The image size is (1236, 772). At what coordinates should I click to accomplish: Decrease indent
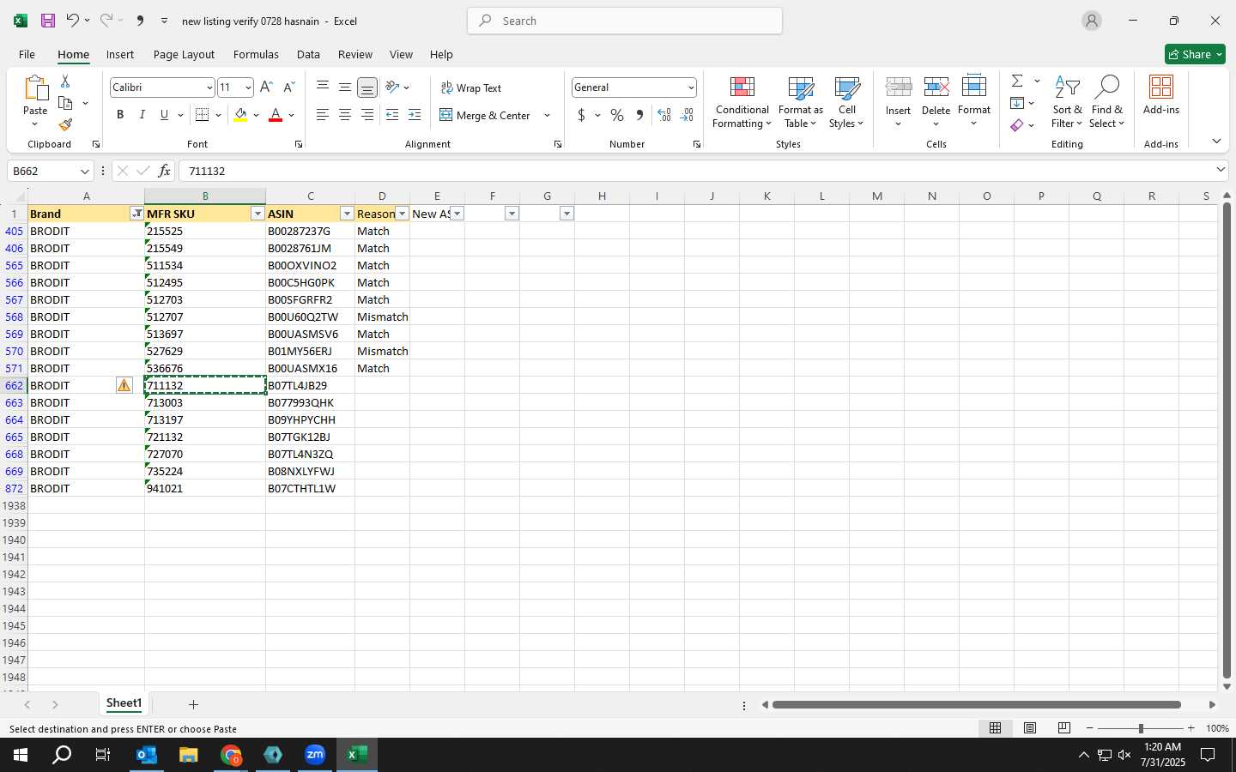pyautogui.click(x=392, y=115)
